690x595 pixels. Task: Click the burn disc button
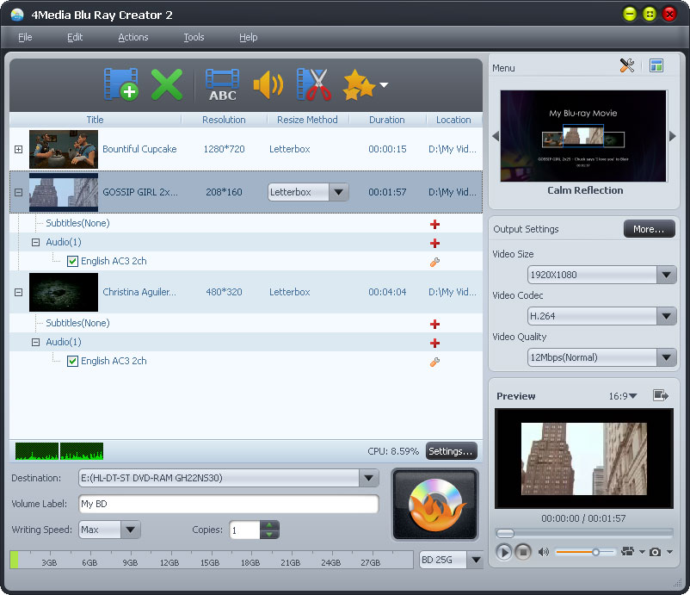coord(434,505)
